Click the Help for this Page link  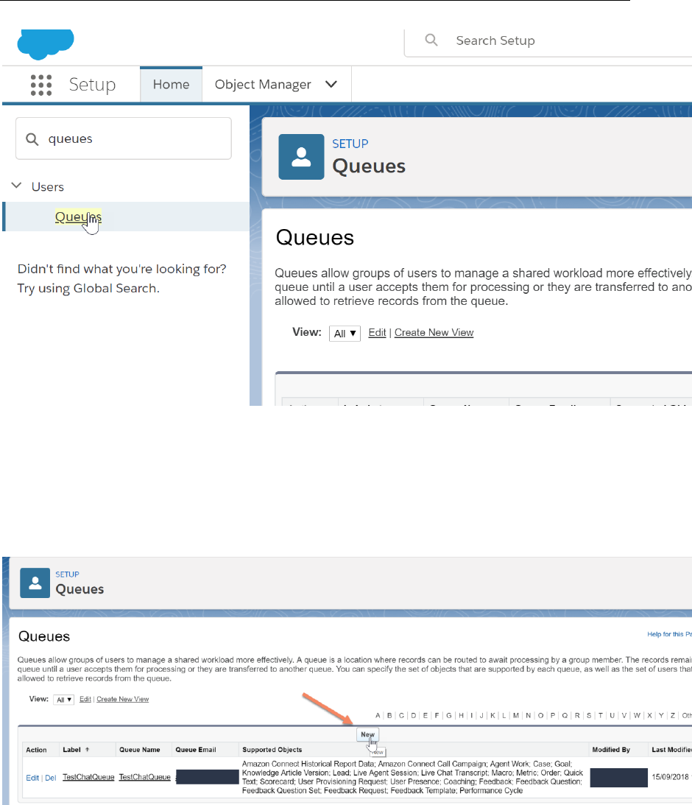[669, 634]
